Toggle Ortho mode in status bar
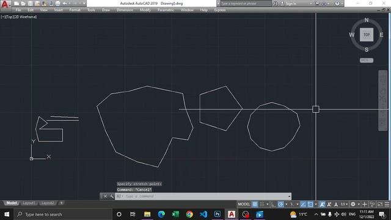391x220 pixels. (274, 204)
